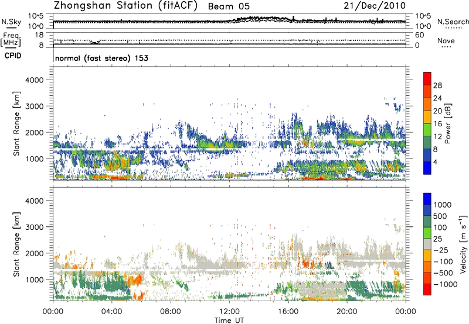Click the CPID label
469x324 pixels.
(13, 56)
